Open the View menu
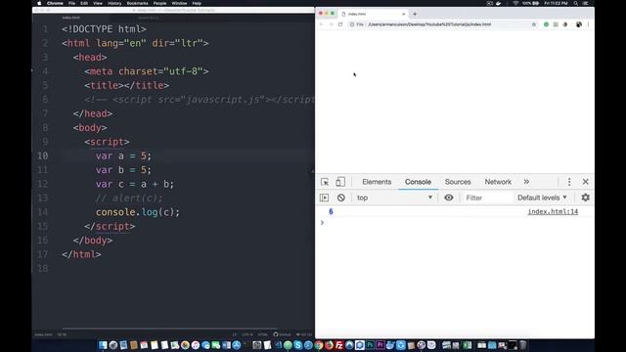Screen dimensions: 626x352 98,3
